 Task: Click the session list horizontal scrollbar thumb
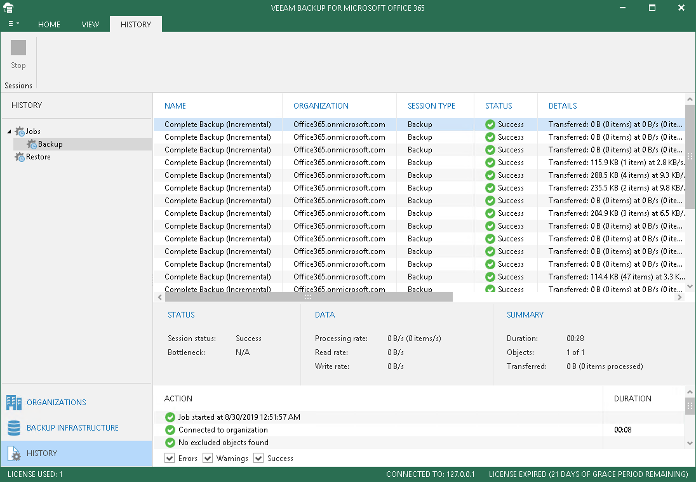pyautogui.click(x=308, y=297)
